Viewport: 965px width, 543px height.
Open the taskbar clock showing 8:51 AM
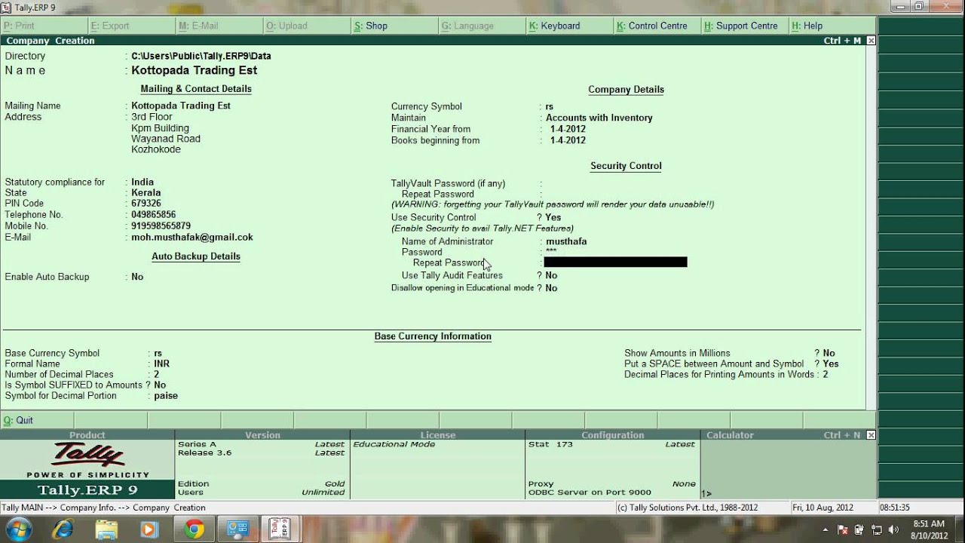coord(929,529)
